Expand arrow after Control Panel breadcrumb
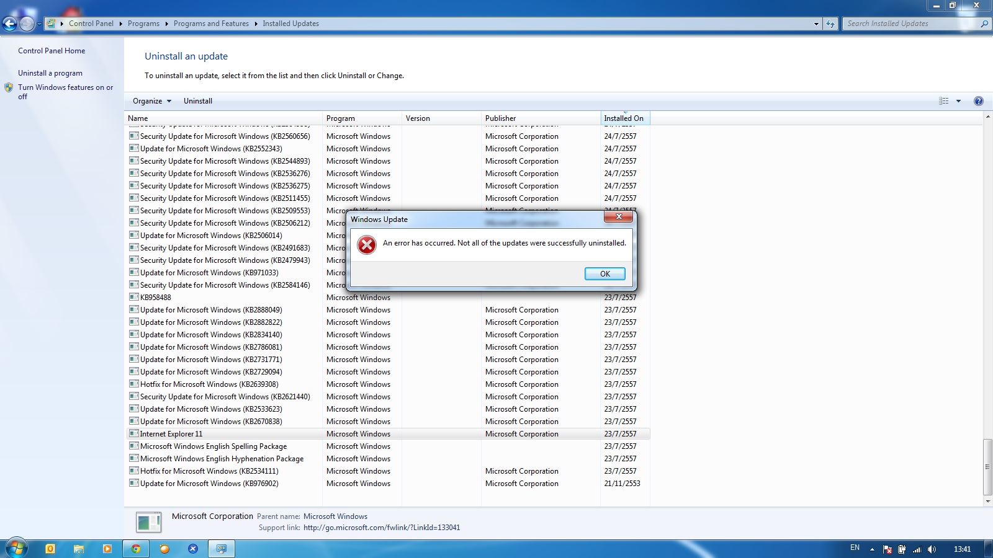 (120, 24)
